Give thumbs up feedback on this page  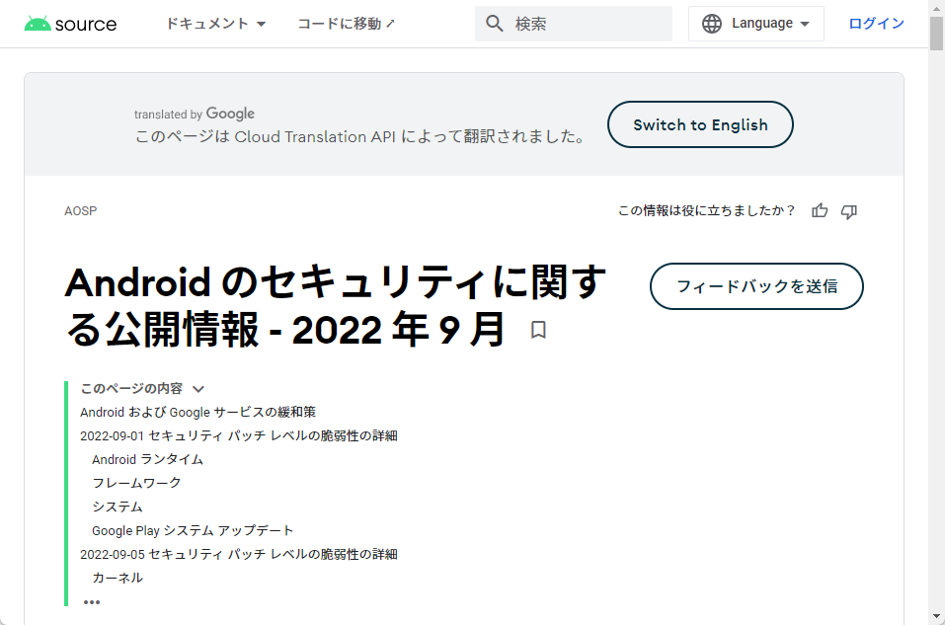tap(819, 210)
